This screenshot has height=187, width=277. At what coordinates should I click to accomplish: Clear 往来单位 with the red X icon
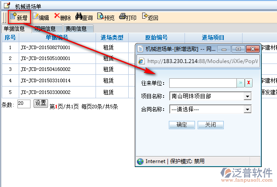249,83
